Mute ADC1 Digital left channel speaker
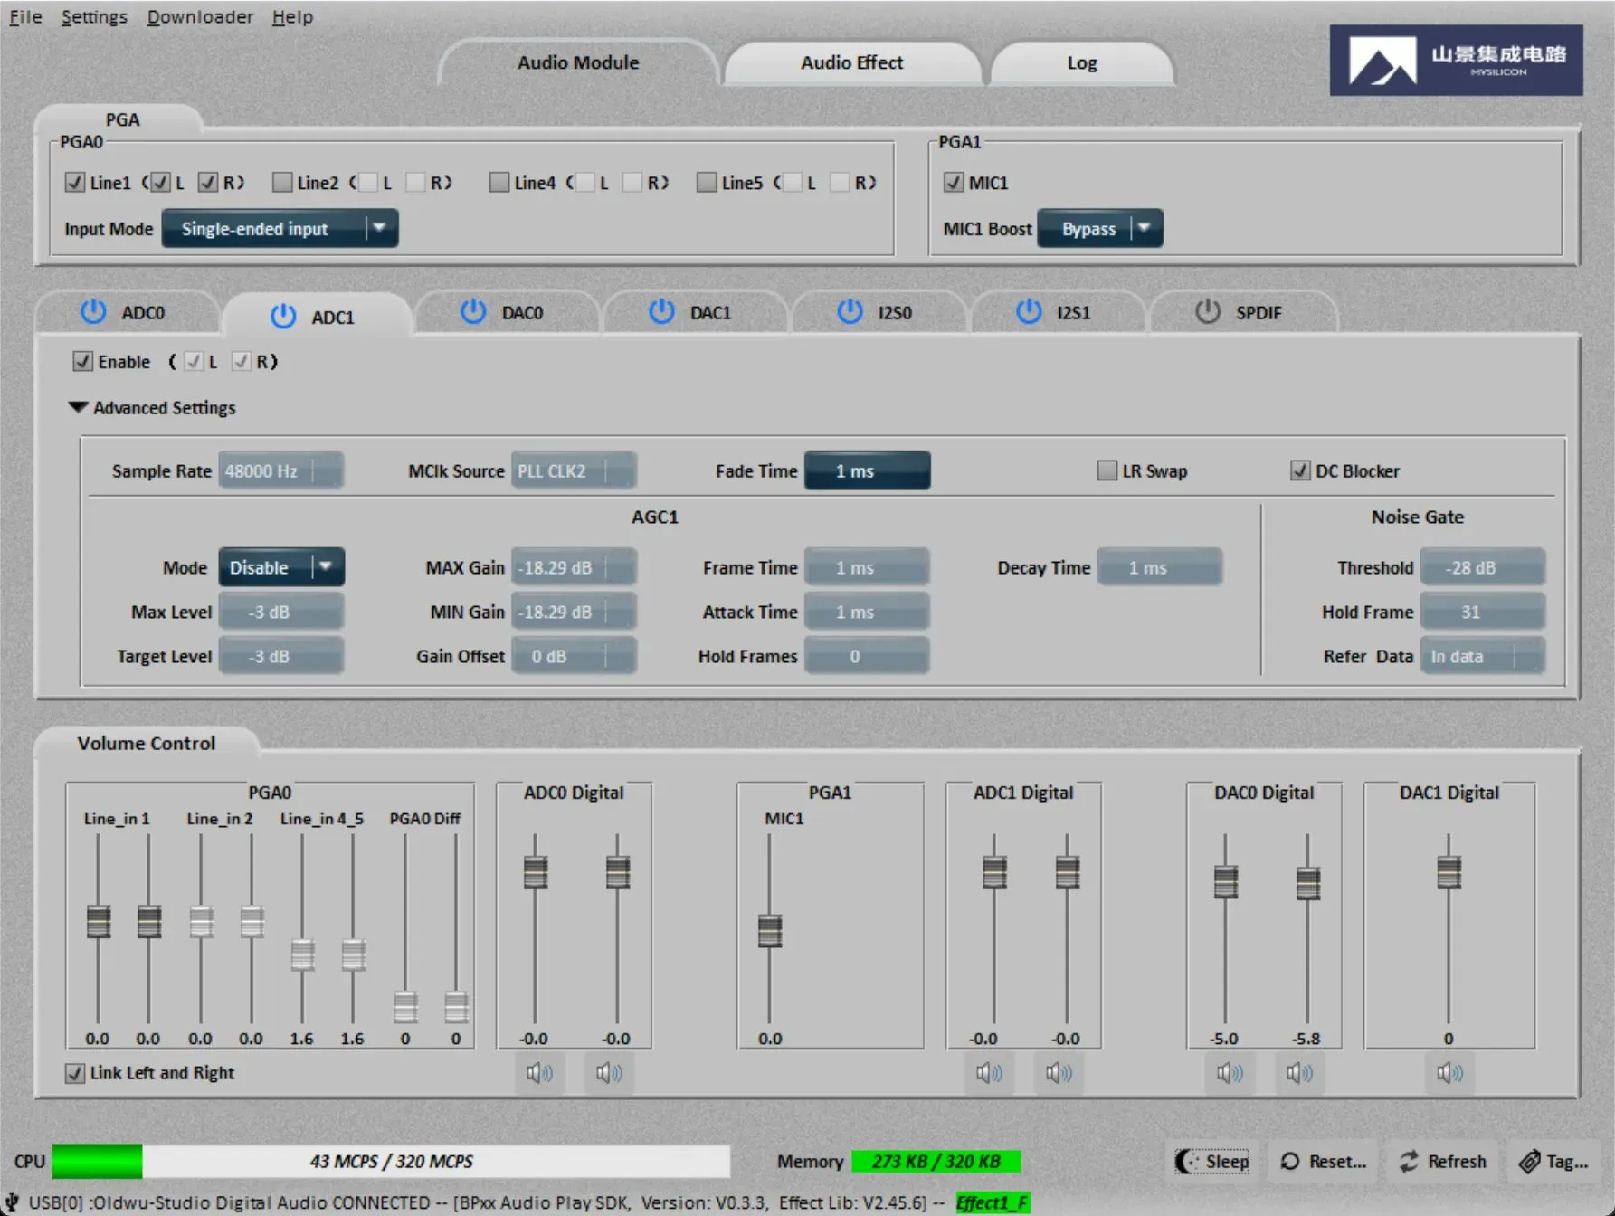Viewport: 1615px width, 1216px height. tap(989, 1073)
